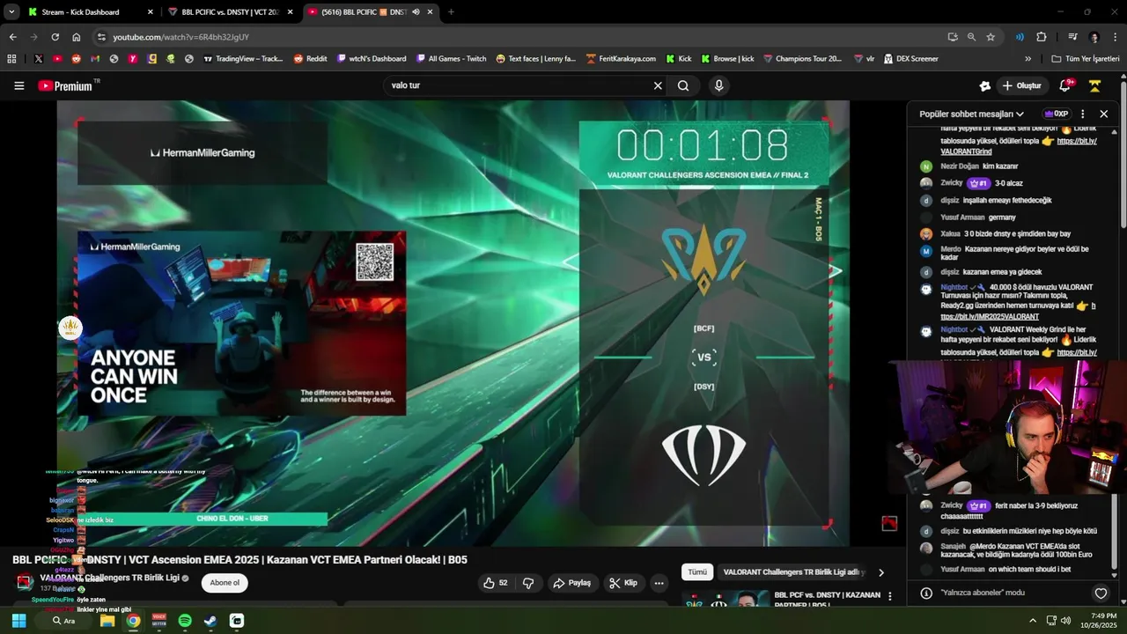Open the VALORANT Challengers TR channel avatar

pos(25,582)
